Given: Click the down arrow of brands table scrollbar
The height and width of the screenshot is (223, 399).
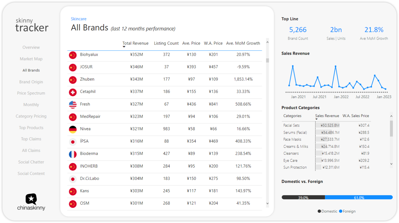Looking at the screenshot, I should click(268, 203).
